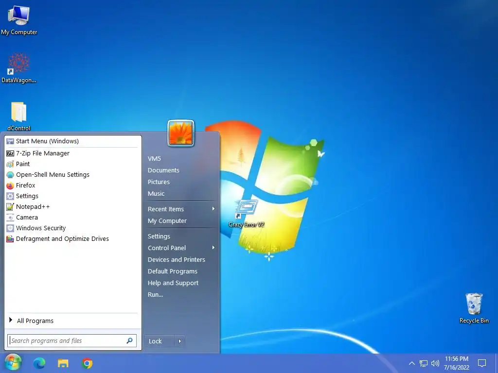Screen dimensions: 498x373
Task: Open File Explorer from taskbar
Action: click(63, 363)
